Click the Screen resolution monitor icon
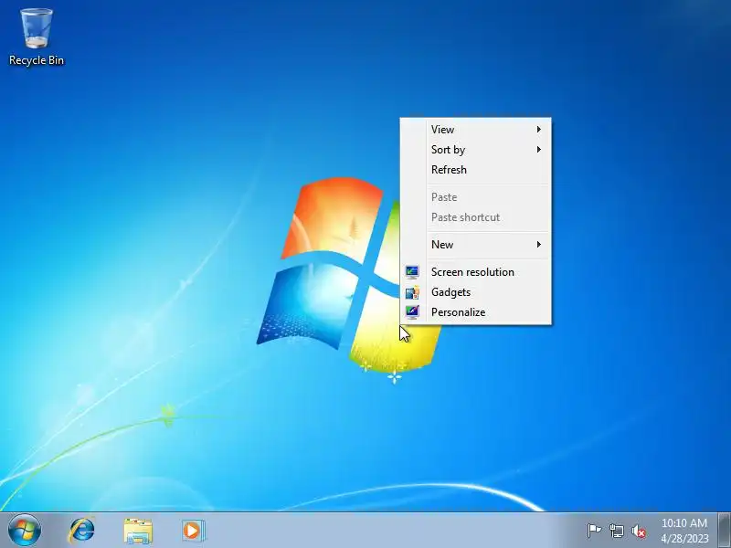This screenshot has height=548, width=731. tap(412, 271)
